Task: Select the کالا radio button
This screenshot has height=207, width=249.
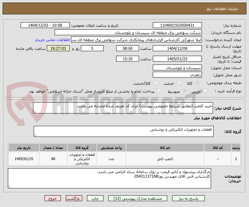Action: coord(198,83)
